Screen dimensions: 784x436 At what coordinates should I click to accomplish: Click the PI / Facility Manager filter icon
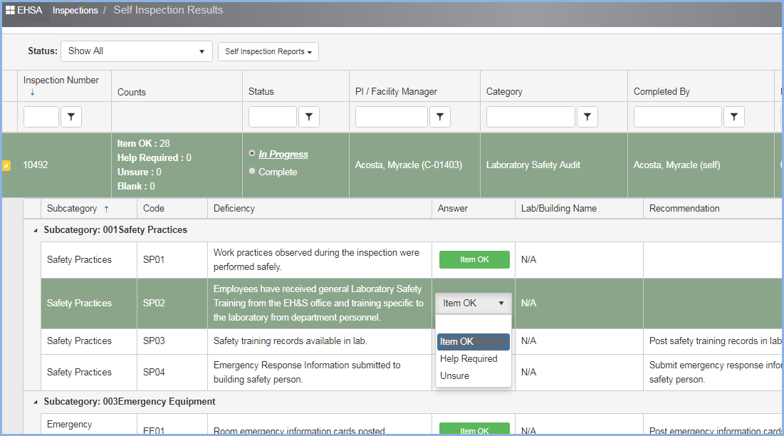[440, 117]
